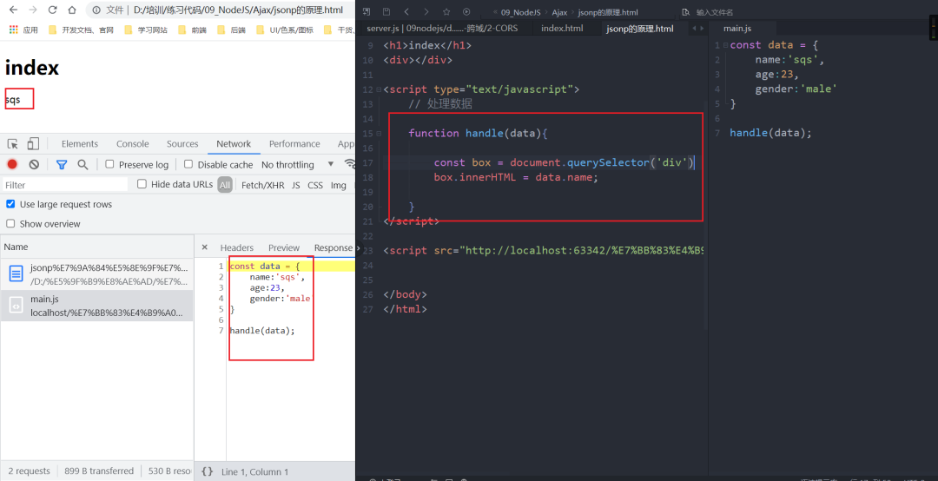Check the Hide data URLs checkbox
This screenshot has width=938, height=481.
click(142, 184)
